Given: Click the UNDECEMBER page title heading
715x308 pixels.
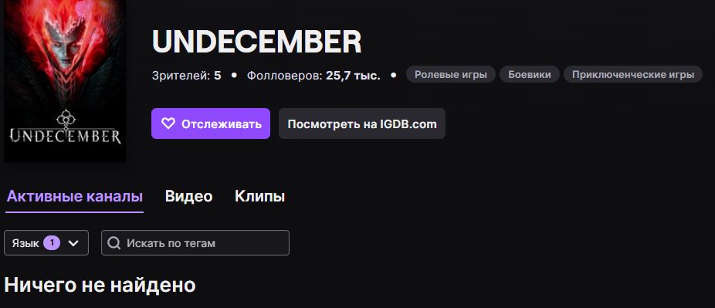Looking at the screenshot, I should coord(256,42).
